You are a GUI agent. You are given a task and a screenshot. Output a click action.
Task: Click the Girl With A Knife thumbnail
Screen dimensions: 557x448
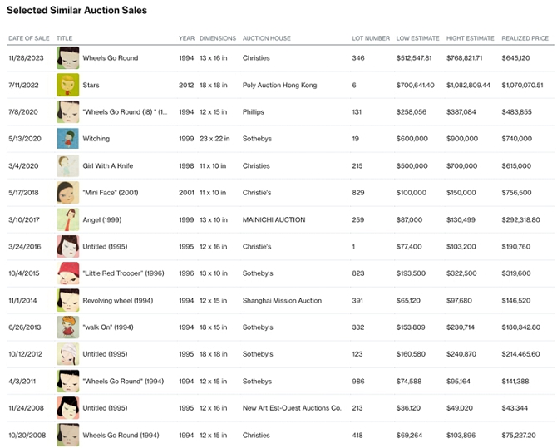(x=67, y=165)
